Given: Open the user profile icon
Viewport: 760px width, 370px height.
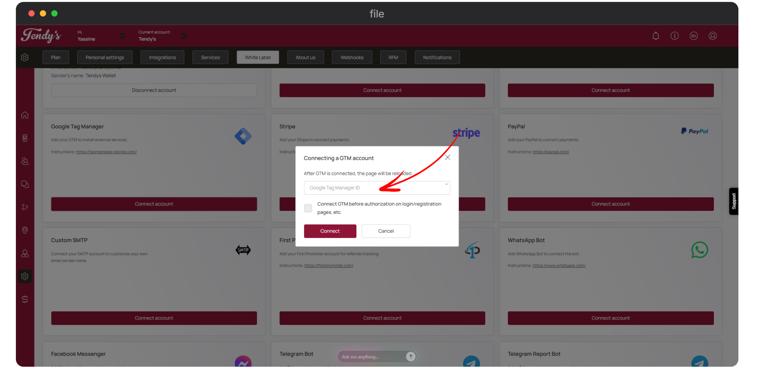Looking at the screenshot, I should (713, 36).
